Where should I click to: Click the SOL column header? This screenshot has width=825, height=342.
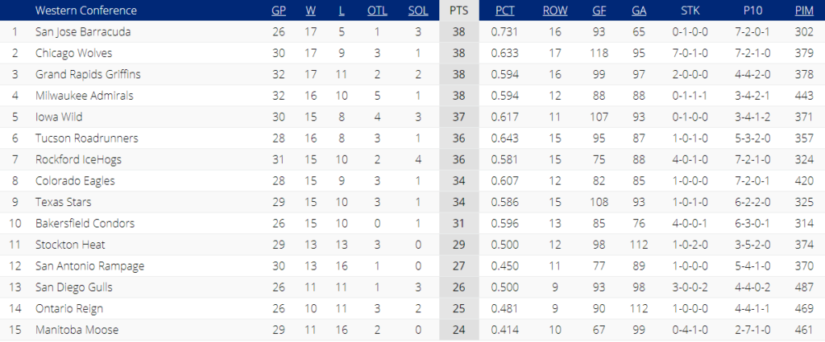pos(418,10)
